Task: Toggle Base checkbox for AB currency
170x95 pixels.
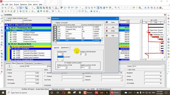Action: [x=55, y=40]
